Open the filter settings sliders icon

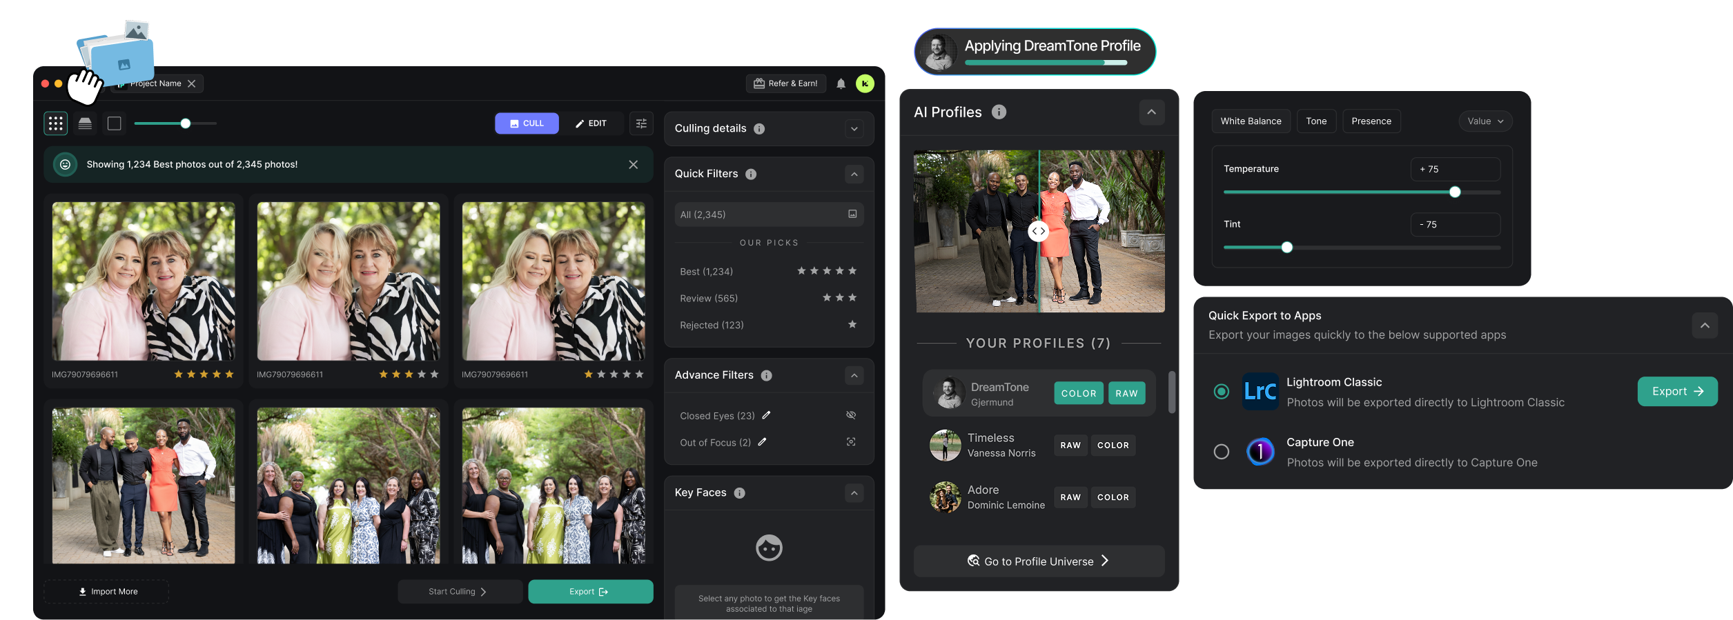click(641, 123)
